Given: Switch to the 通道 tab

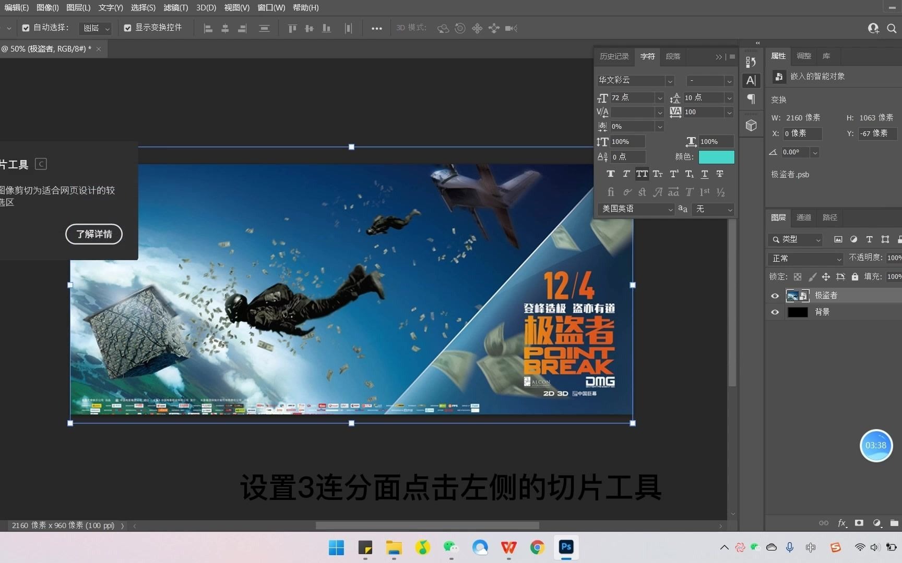Looking at the screenshot, I should (804, 217).
